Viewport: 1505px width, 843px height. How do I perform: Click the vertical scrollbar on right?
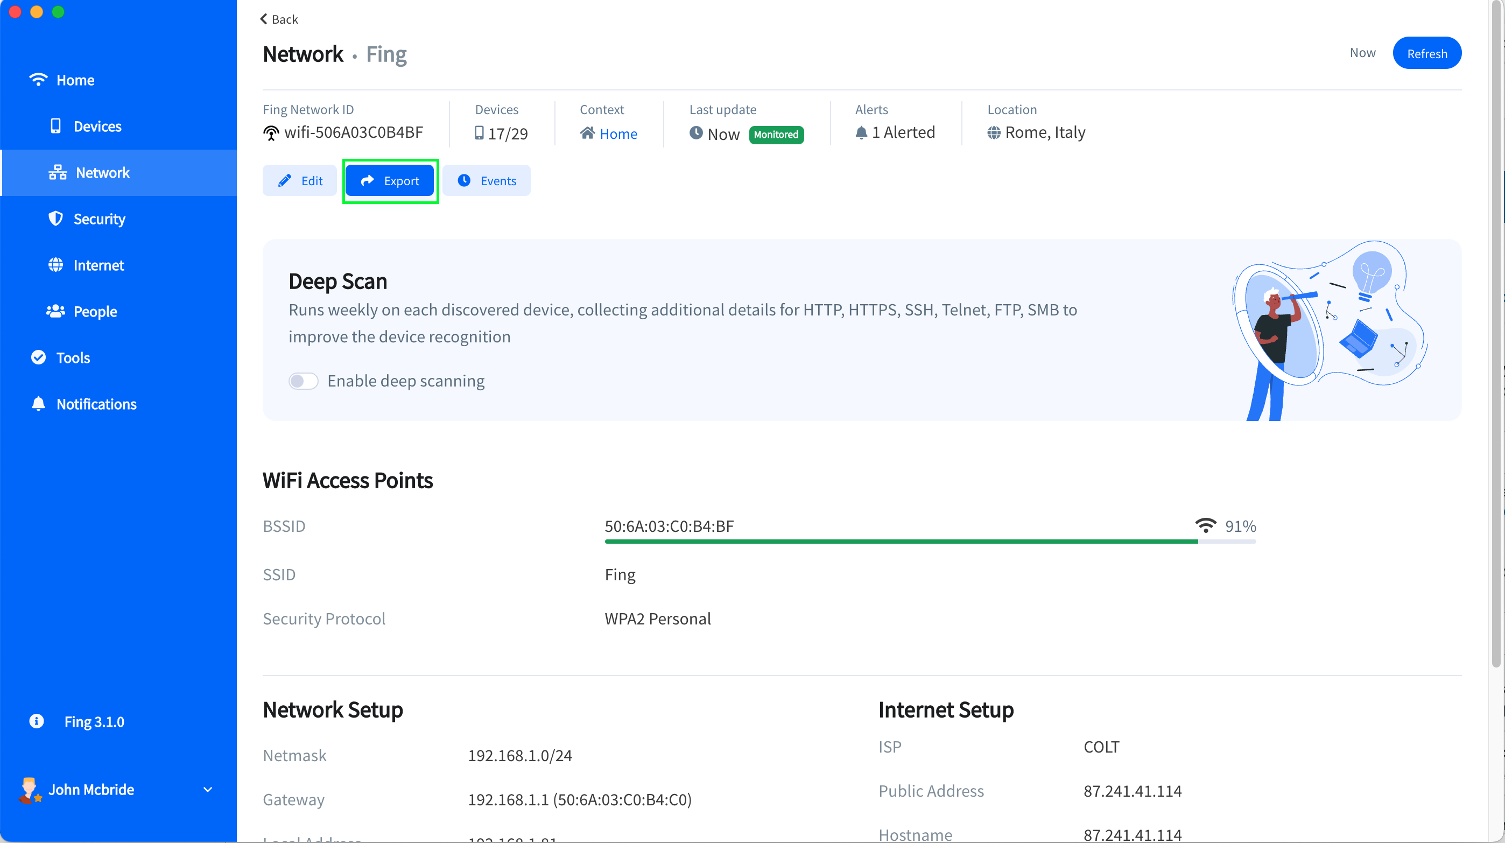(x=1496, y=333)
